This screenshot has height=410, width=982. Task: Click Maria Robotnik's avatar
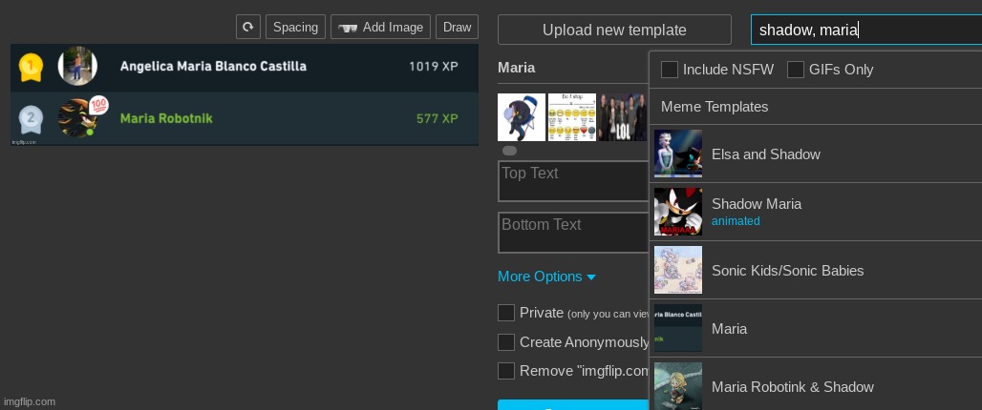tap(77, 117)
